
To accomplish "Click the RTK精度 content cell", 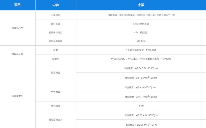I will pos(56,92).
